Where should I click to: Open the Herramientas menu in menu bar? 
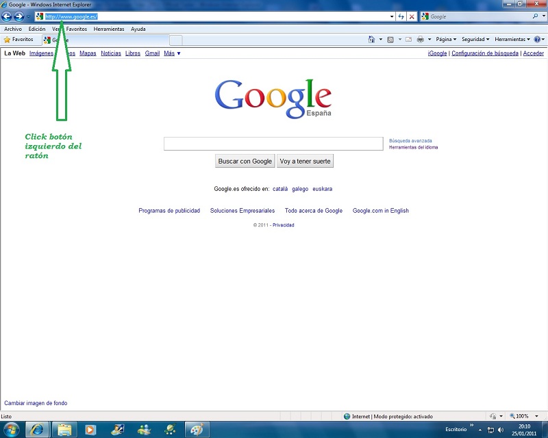point(109,29)
